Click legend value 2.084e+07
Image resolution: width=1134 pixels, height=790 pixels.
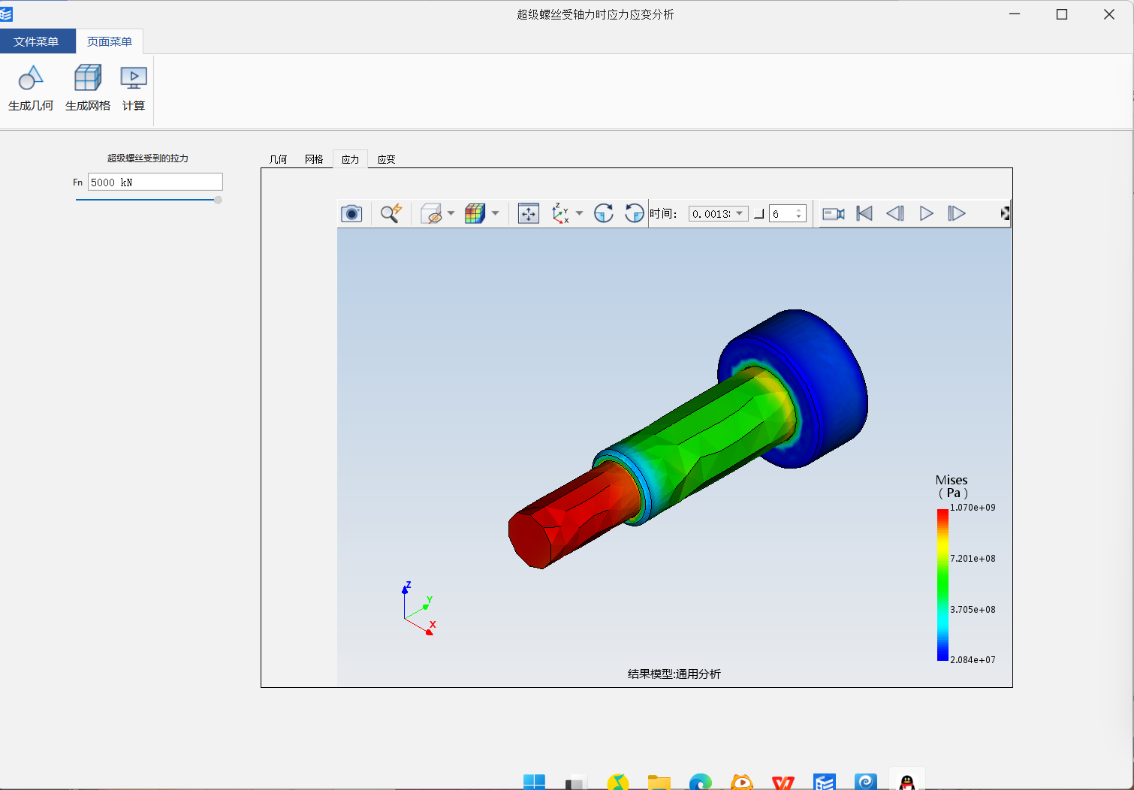pyautogui.click(x=973, y=660)
